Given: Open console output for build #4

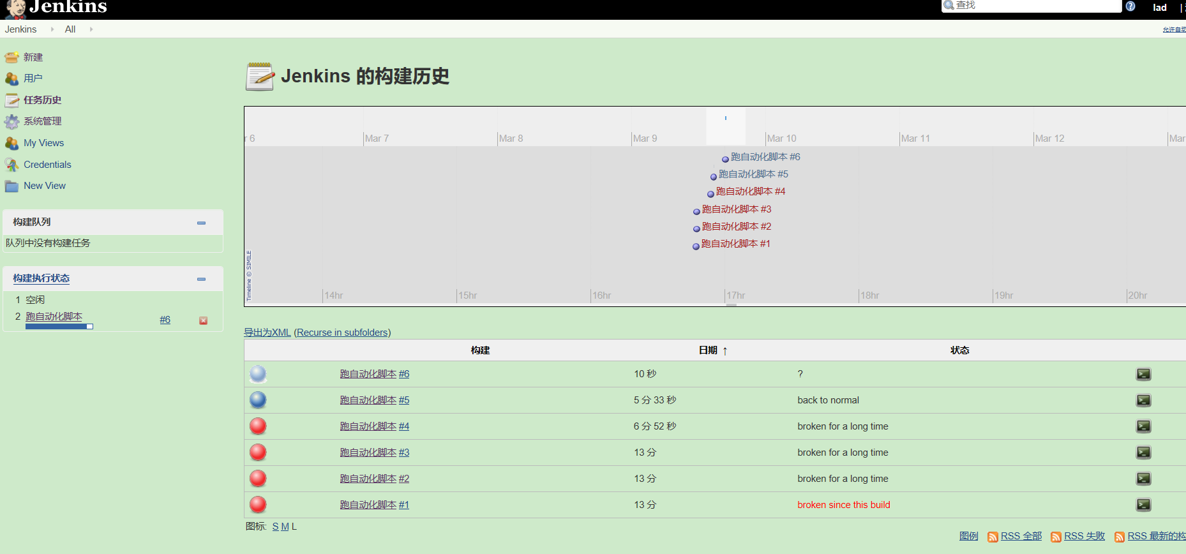Looking at the screenshot, I should click(x=1143, y=426).
